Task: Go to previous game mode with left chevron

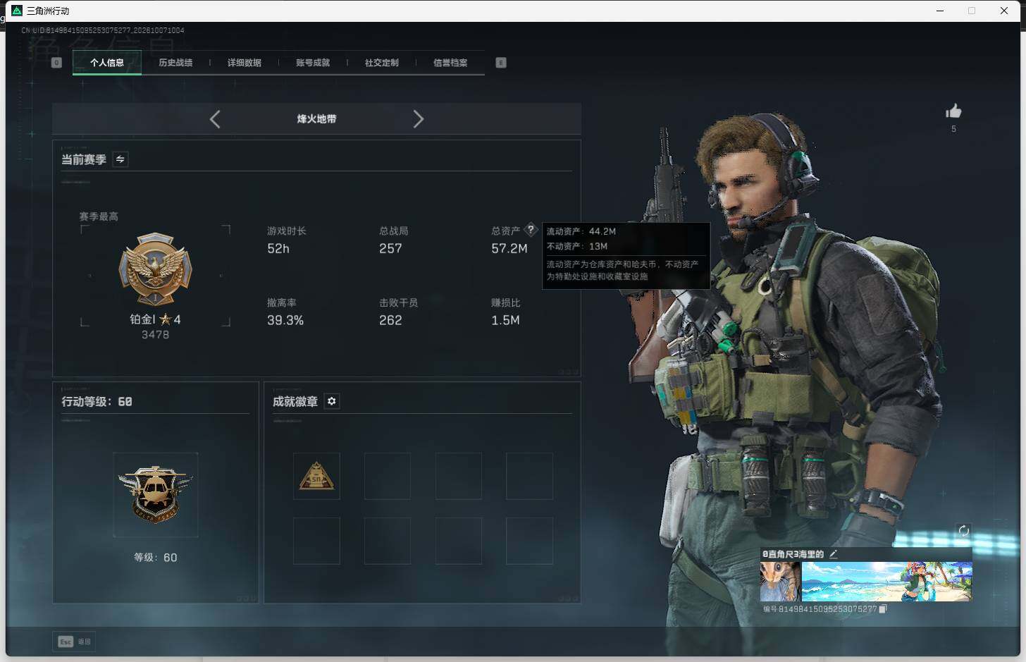Action: [x=215, y=119]
